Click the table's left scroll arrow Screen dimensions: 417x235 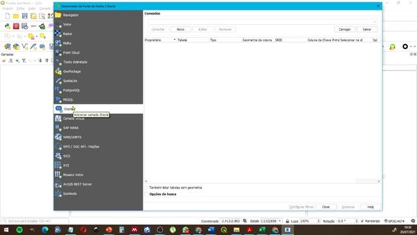click(x=146, y=181)
